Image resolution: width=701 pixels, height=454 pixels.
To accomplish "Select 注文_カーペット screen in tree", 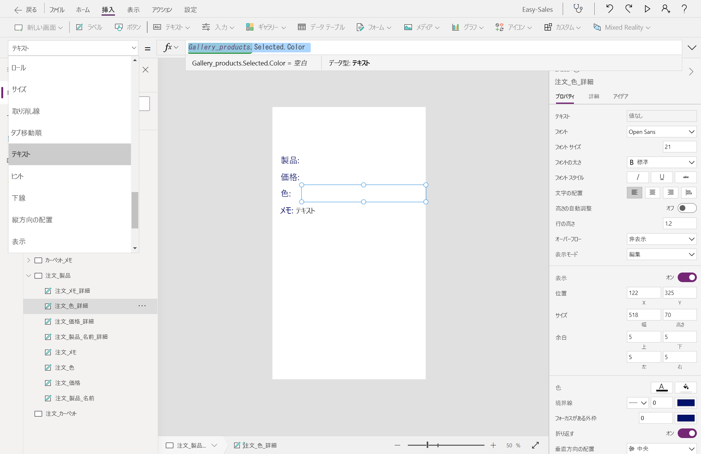I will click(61, 413).
